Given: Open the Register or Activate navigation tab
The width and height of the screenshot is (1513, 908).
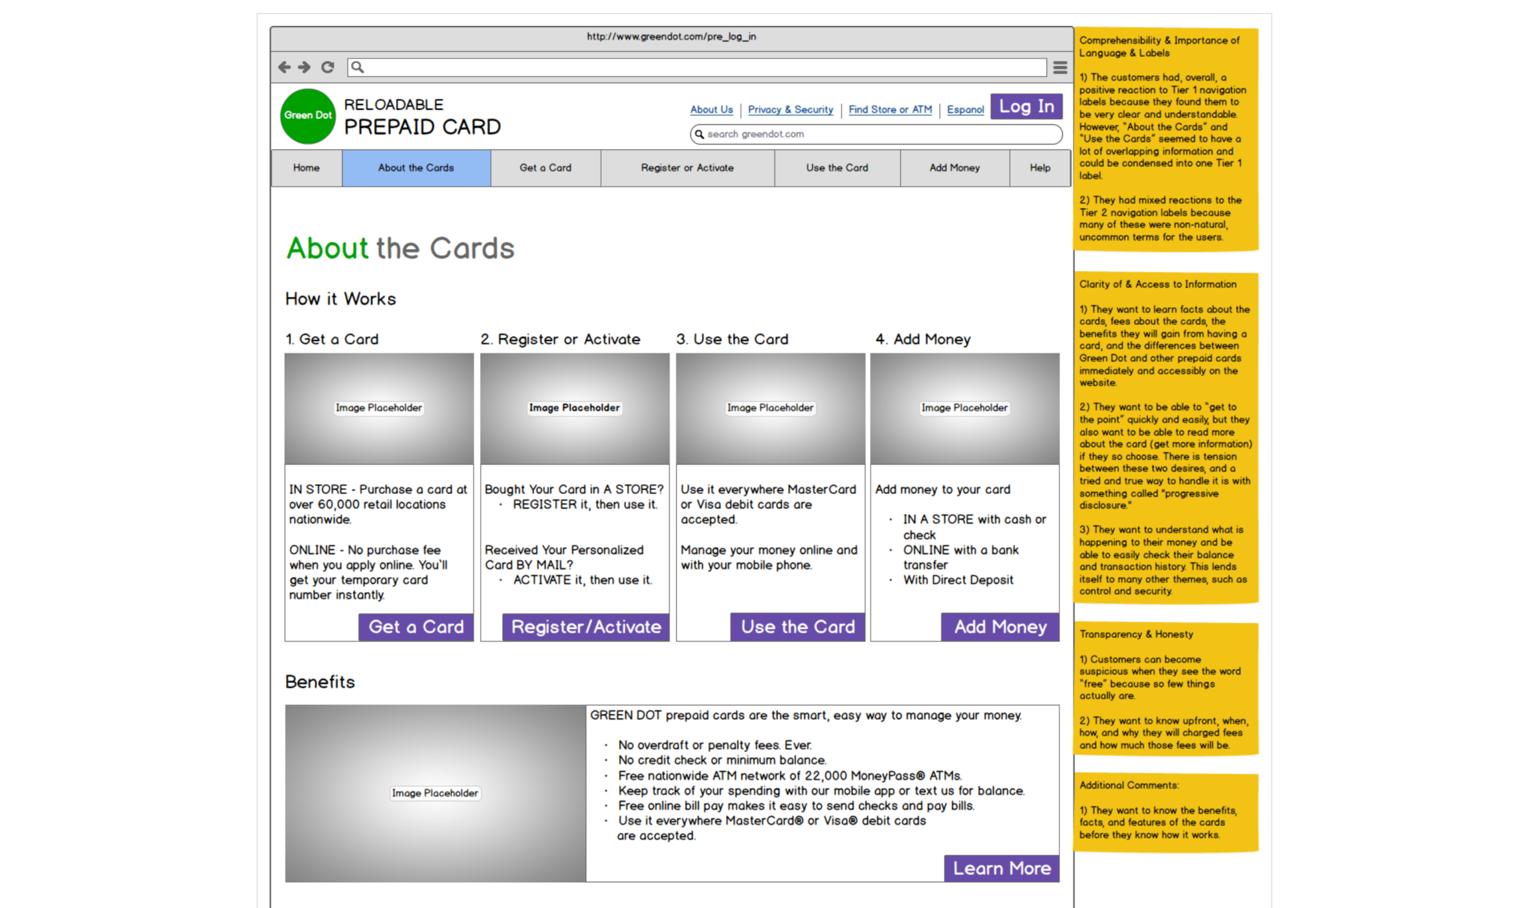Looking at the screenshot, I should [687, 168].
